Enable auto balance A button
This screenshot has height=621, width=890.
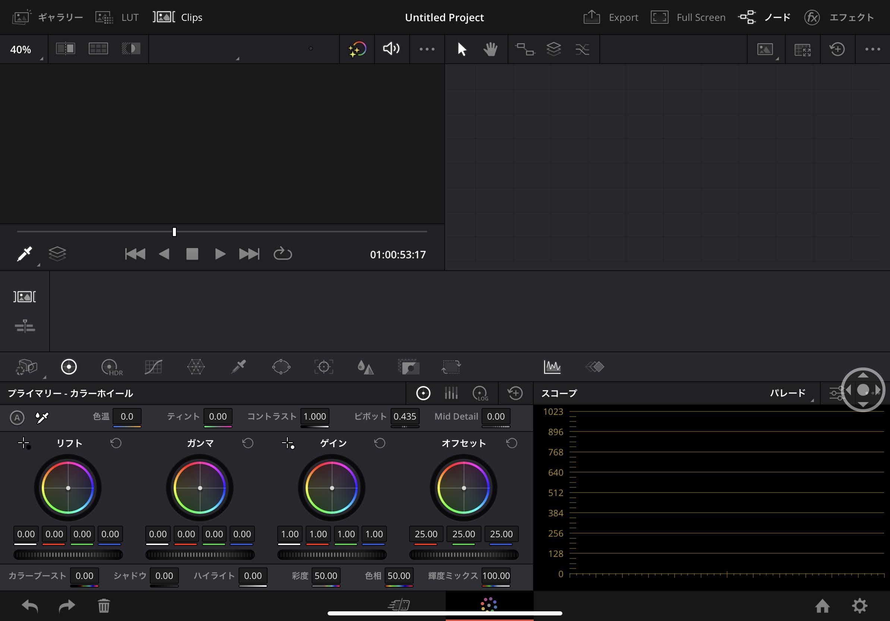point(17,418)
